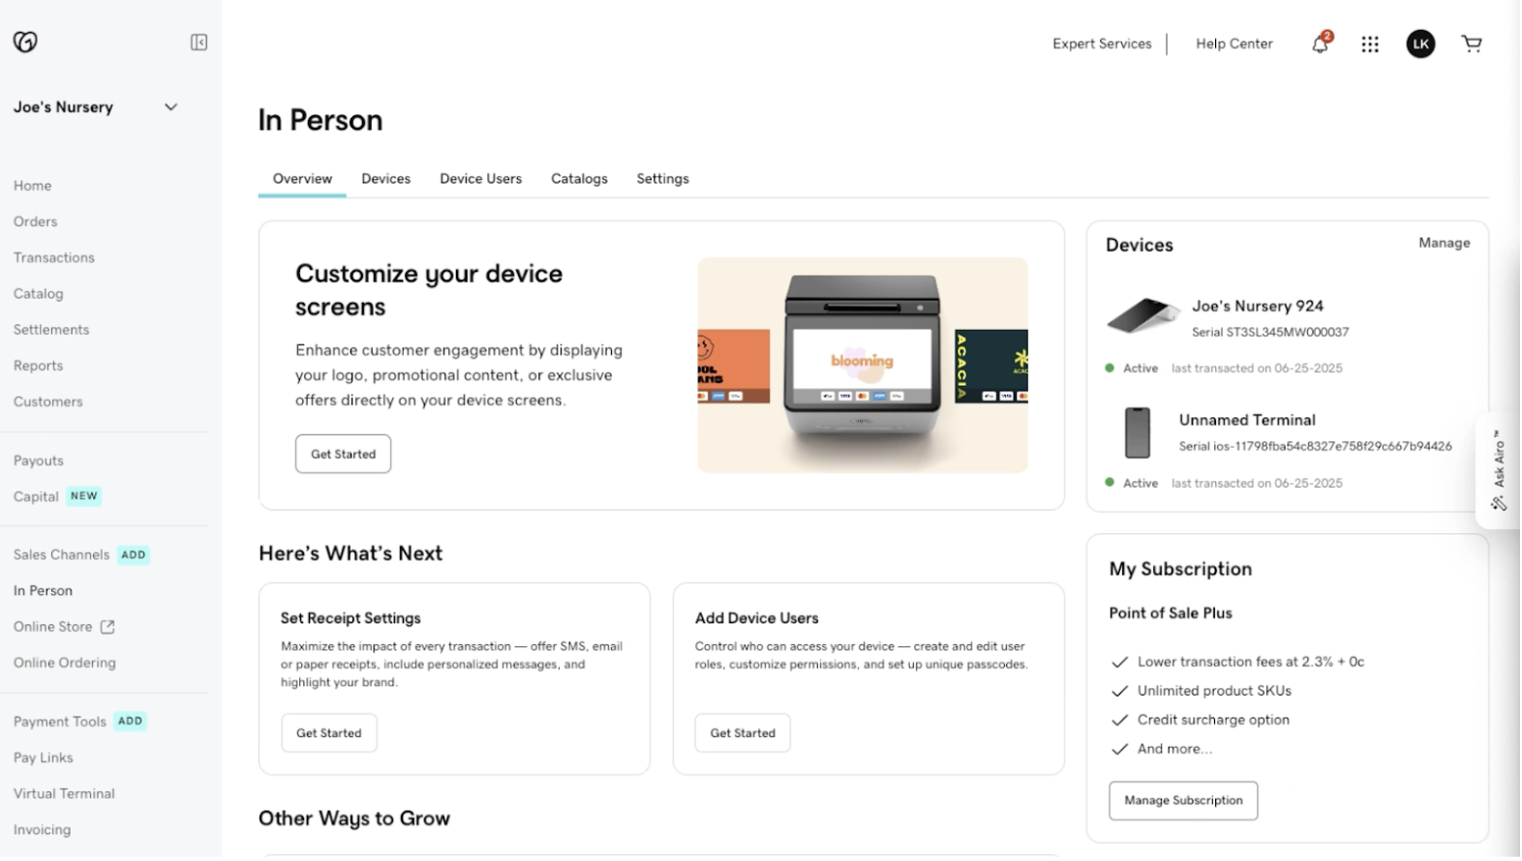Open the apps grid menu

[x=1371, y=45]
